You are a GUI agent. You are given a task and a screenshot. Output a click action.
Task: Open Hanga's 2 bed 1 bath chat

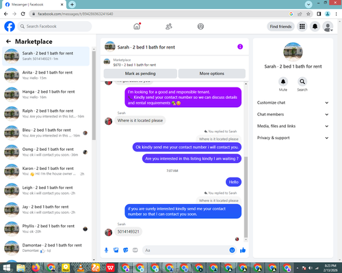[46, 94]
